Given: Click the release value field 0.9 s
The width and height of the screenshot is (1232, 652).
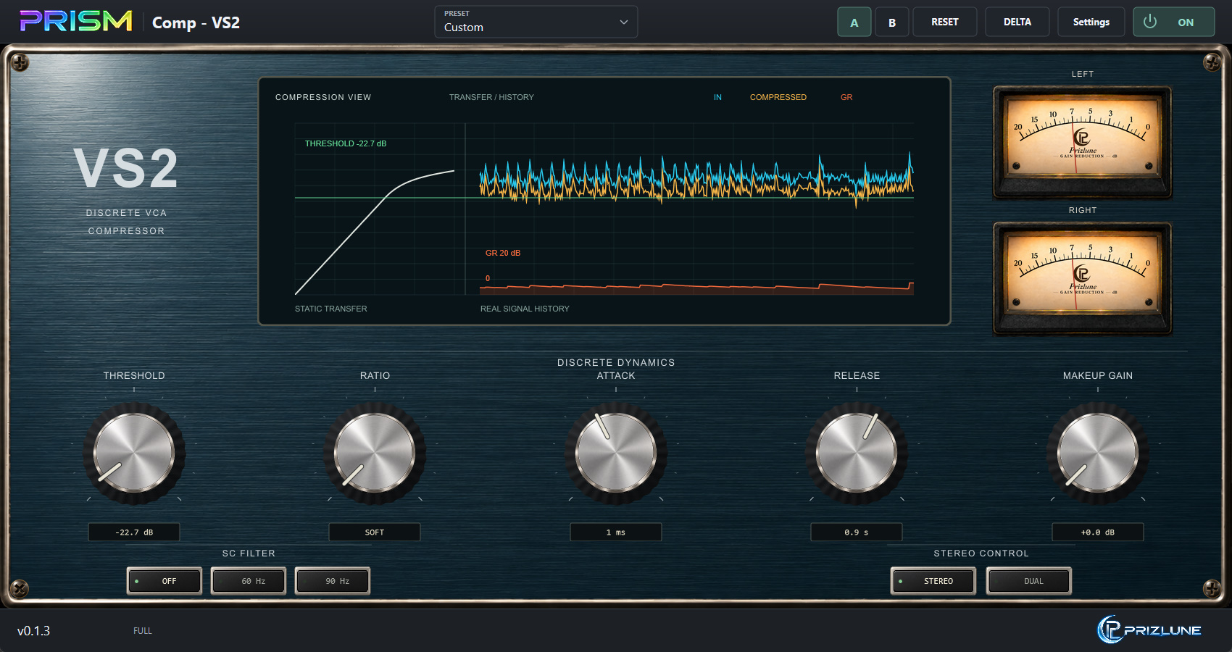Looking at the screenshot, I should tap(857, 532).
